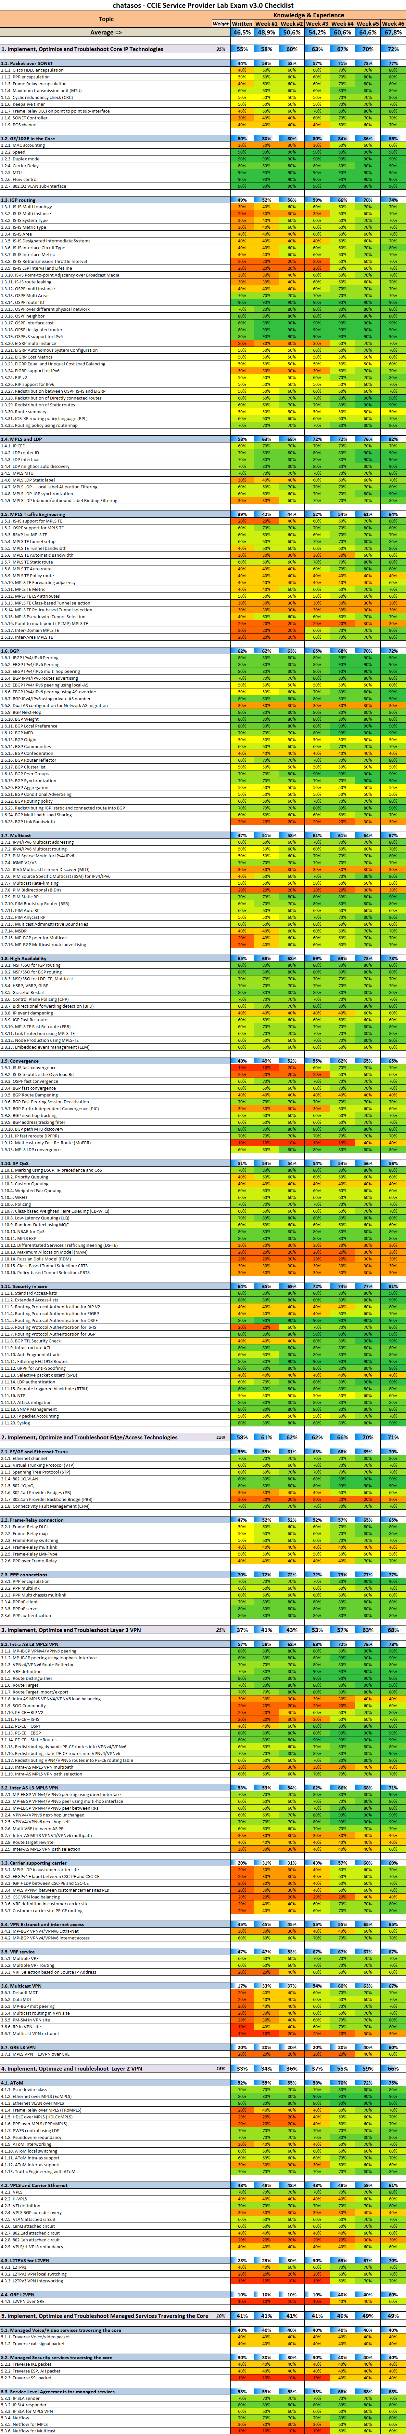Select the '1.9. Convergence' heading
The width and height of the screenshot is (406, 2434).
point(106,1061)
